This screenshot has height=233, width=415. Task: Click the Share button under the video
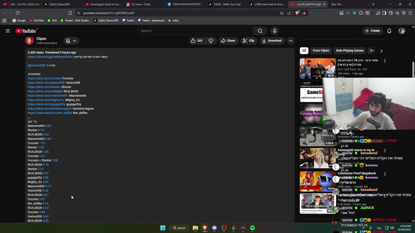click(228, 41)
